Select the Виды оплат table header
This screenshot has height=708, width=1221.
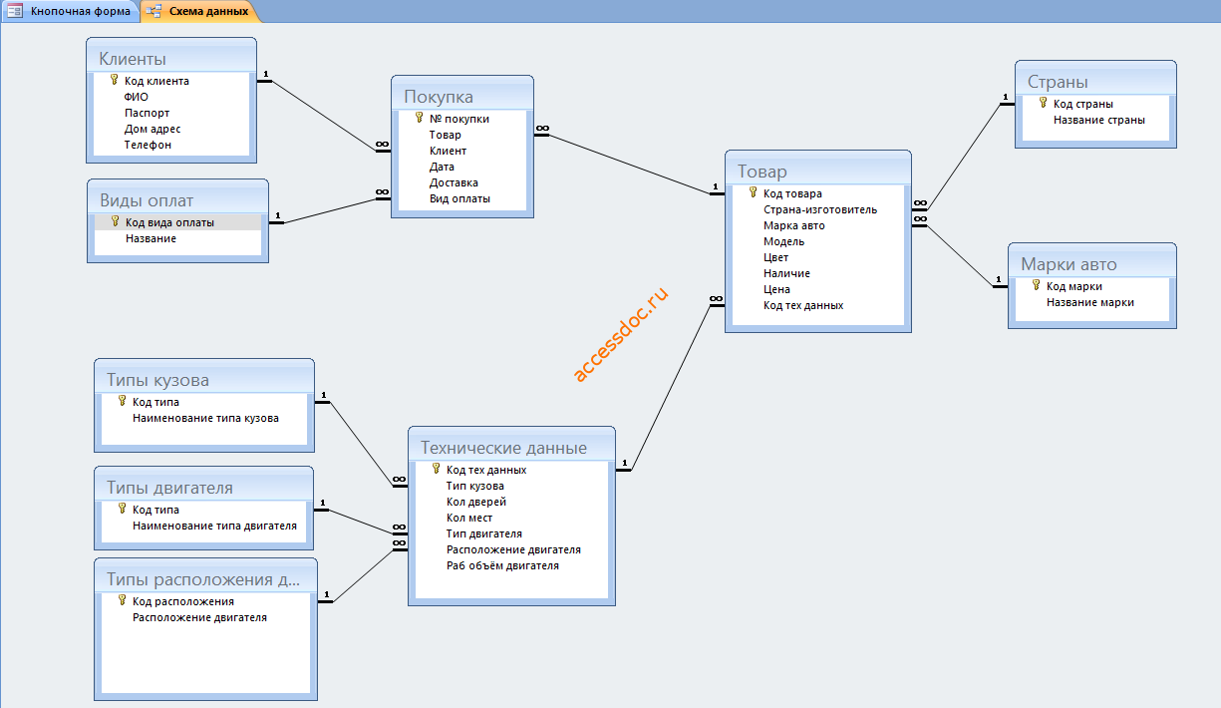177,199
